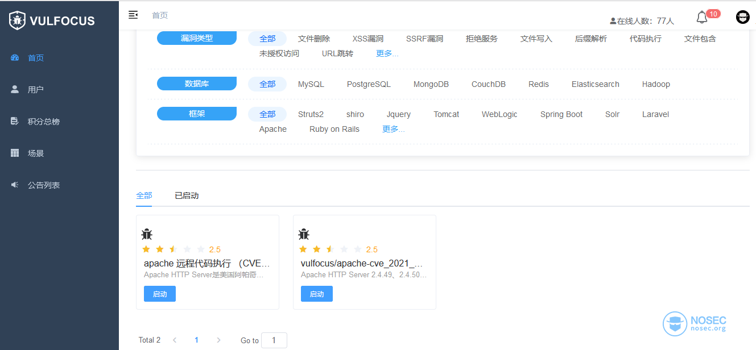Image resolution: width=756 pixels, height=350 pixels.
Task: Focus the Go to page input
Action: point(274,340)
